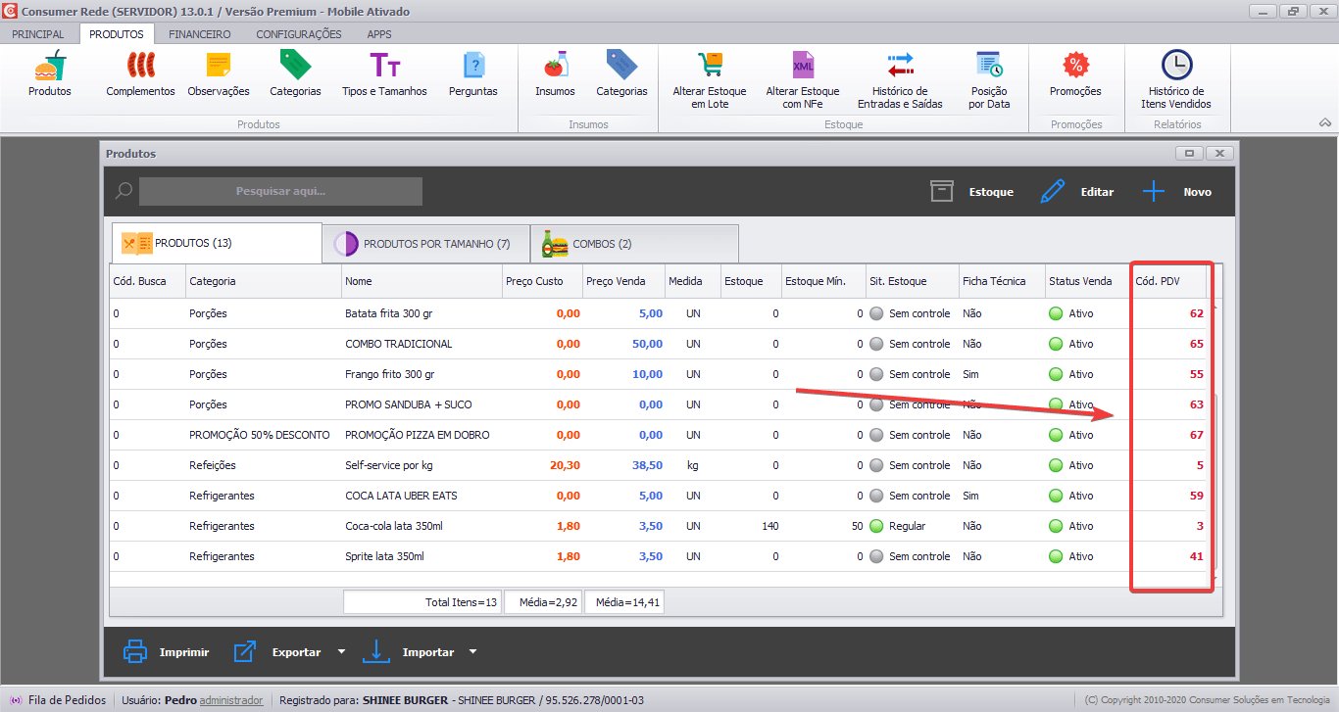Open Tipos e Tamanhos
This screenshot has width=1339, height=712.
(x=384, y=73)
